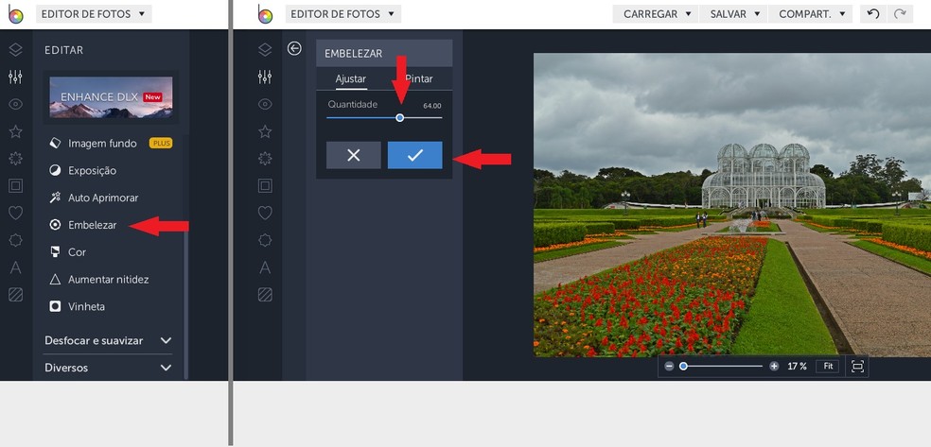Select Imagem fundo tool
Image resolution: width=931 pixels, height=447 pixels.
tap(94, 144)
